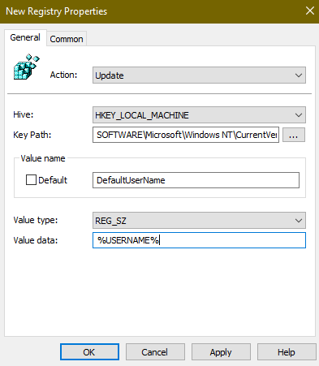Open the Value type dropdown REG_SZ
This screenshot has height=366, width=319.
(x=199, y=221)
